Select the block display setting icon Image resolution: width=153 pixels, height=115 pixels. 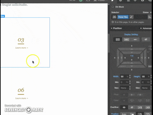118,40
